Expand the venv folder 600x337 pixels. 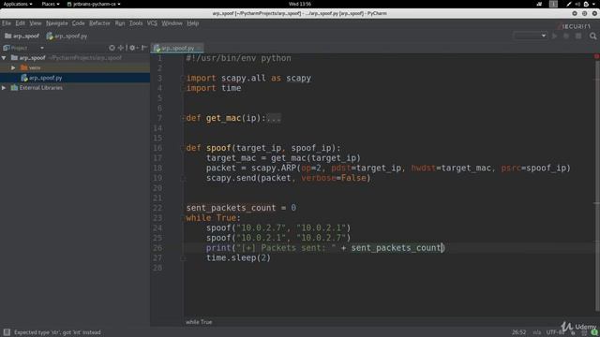coord(13,67)
